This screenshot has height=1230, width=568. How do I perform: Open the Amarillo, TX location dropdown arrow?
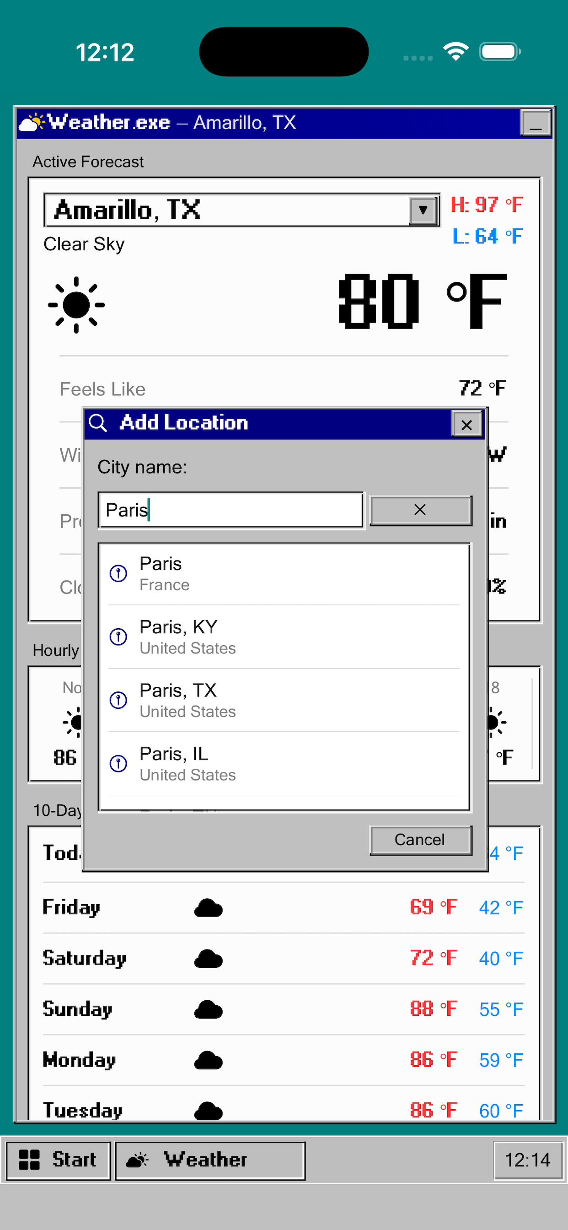pos(423,210)
